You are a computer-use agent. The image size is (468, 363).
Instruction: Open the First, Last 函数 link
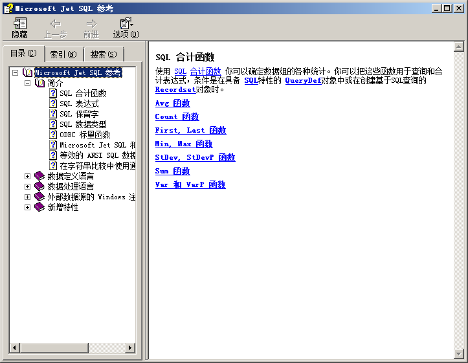191,130
